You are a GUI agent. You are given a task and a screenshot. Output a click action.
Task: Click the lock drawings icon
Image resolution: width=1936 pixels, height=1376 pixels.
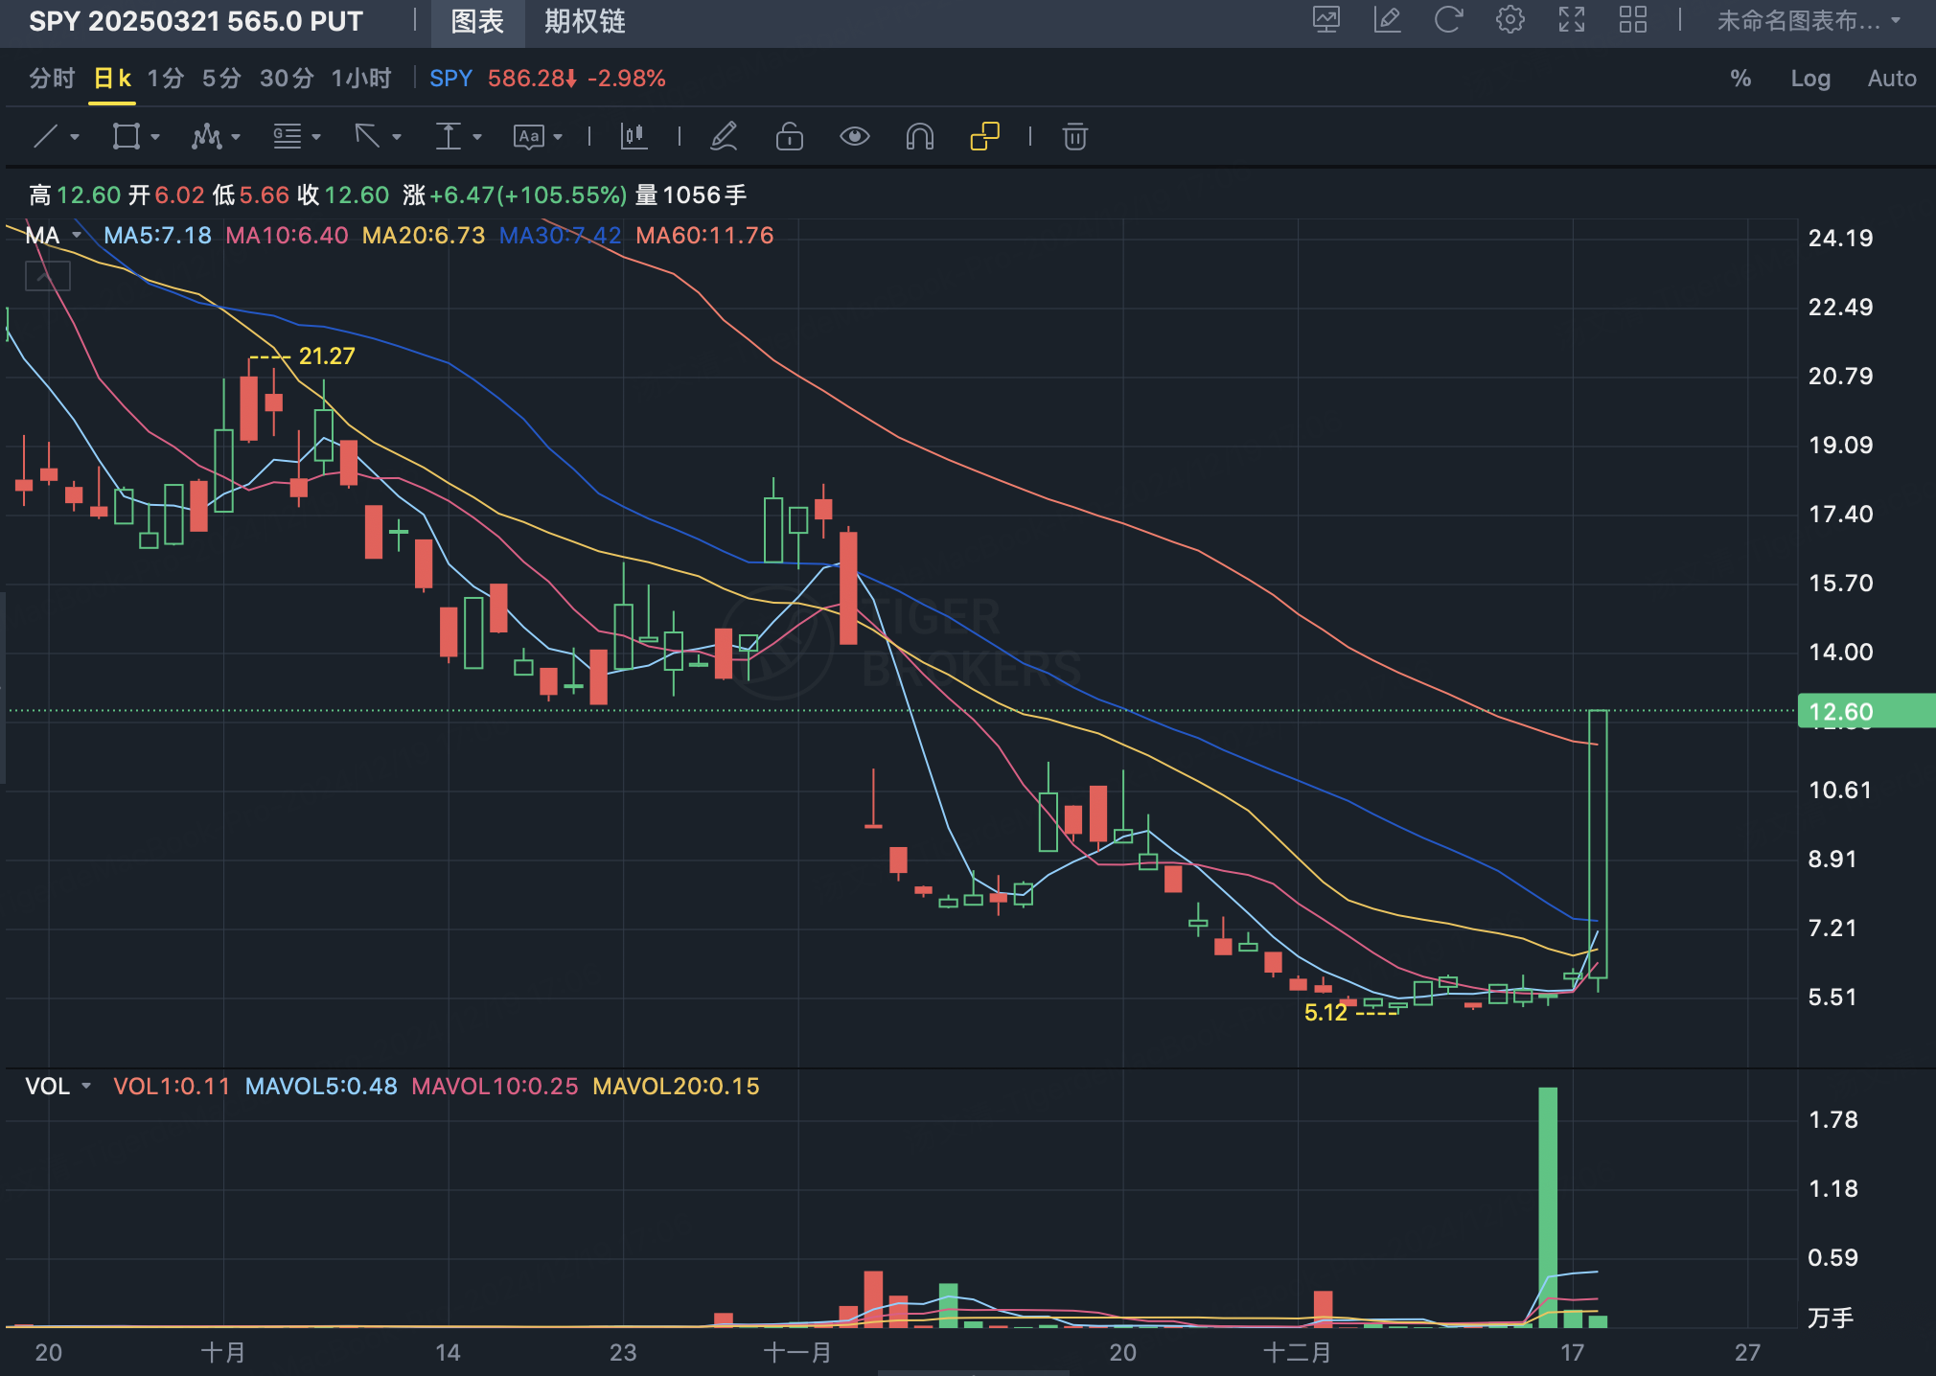789,137
